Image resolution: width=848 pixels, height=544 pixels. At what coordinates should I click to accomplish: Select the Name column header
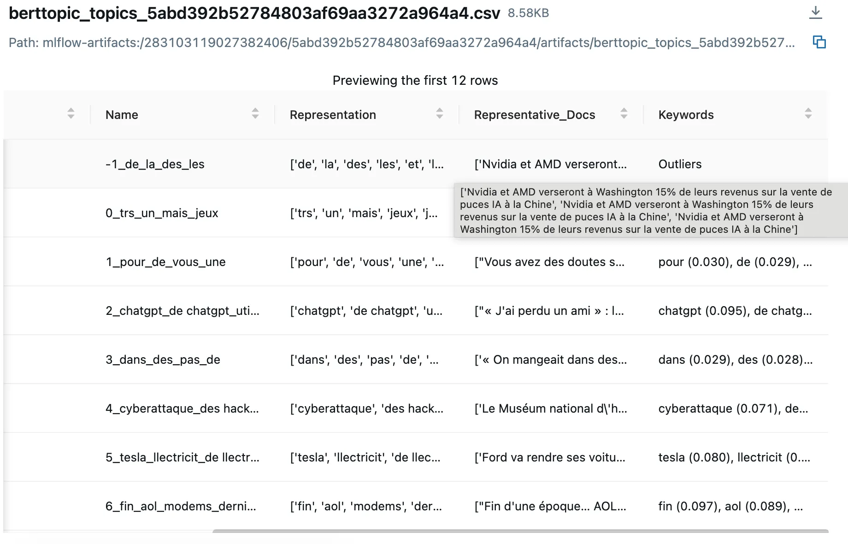pos(122,114)
